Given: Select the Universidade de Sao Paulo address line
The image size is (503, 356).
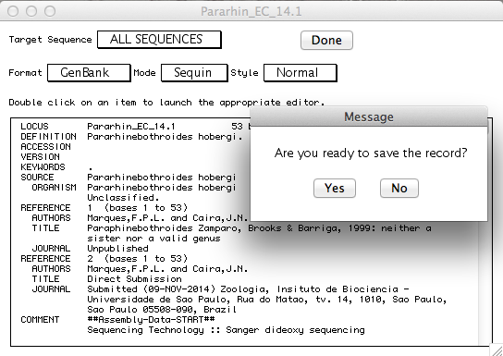Looking at the screenshot, I should (x=267, y=300).
